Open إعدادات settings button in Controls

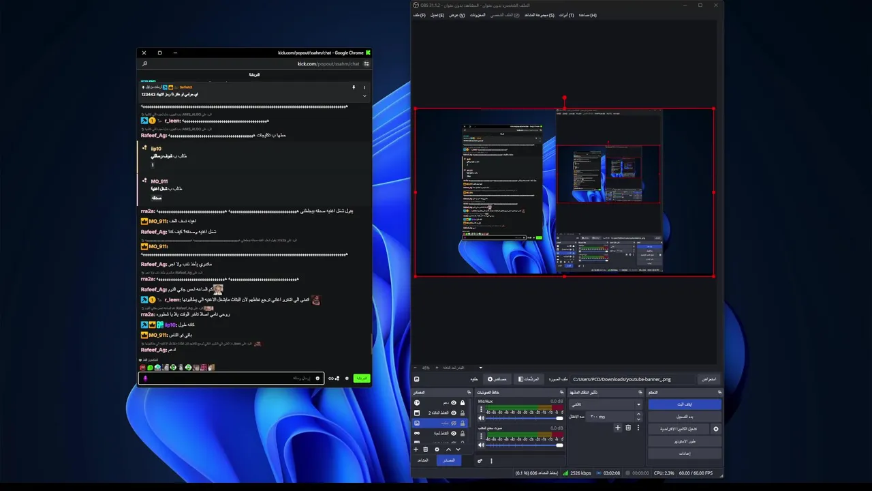click(x=685, y=453)
